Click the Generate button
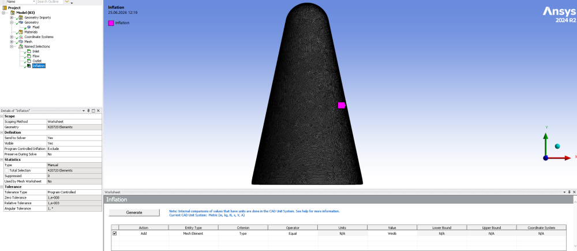Screen dimensions: 577x251 point(134,212)
